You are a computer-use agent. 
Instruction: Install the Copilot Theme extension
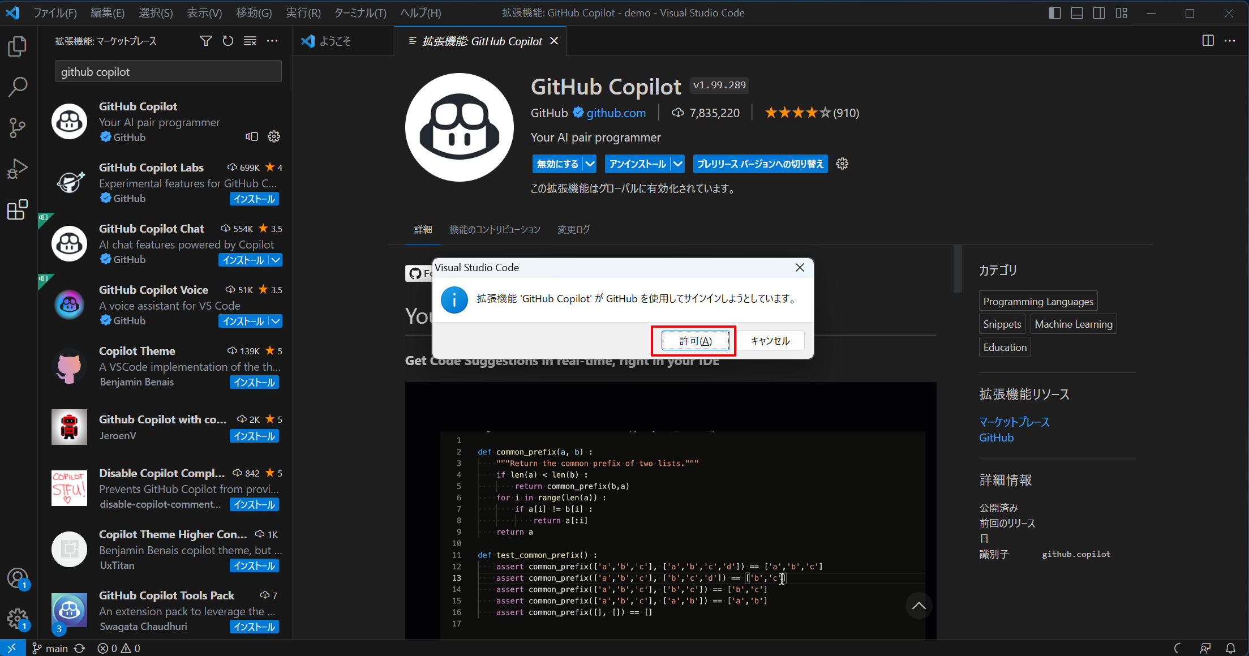(x=255, y=382)
